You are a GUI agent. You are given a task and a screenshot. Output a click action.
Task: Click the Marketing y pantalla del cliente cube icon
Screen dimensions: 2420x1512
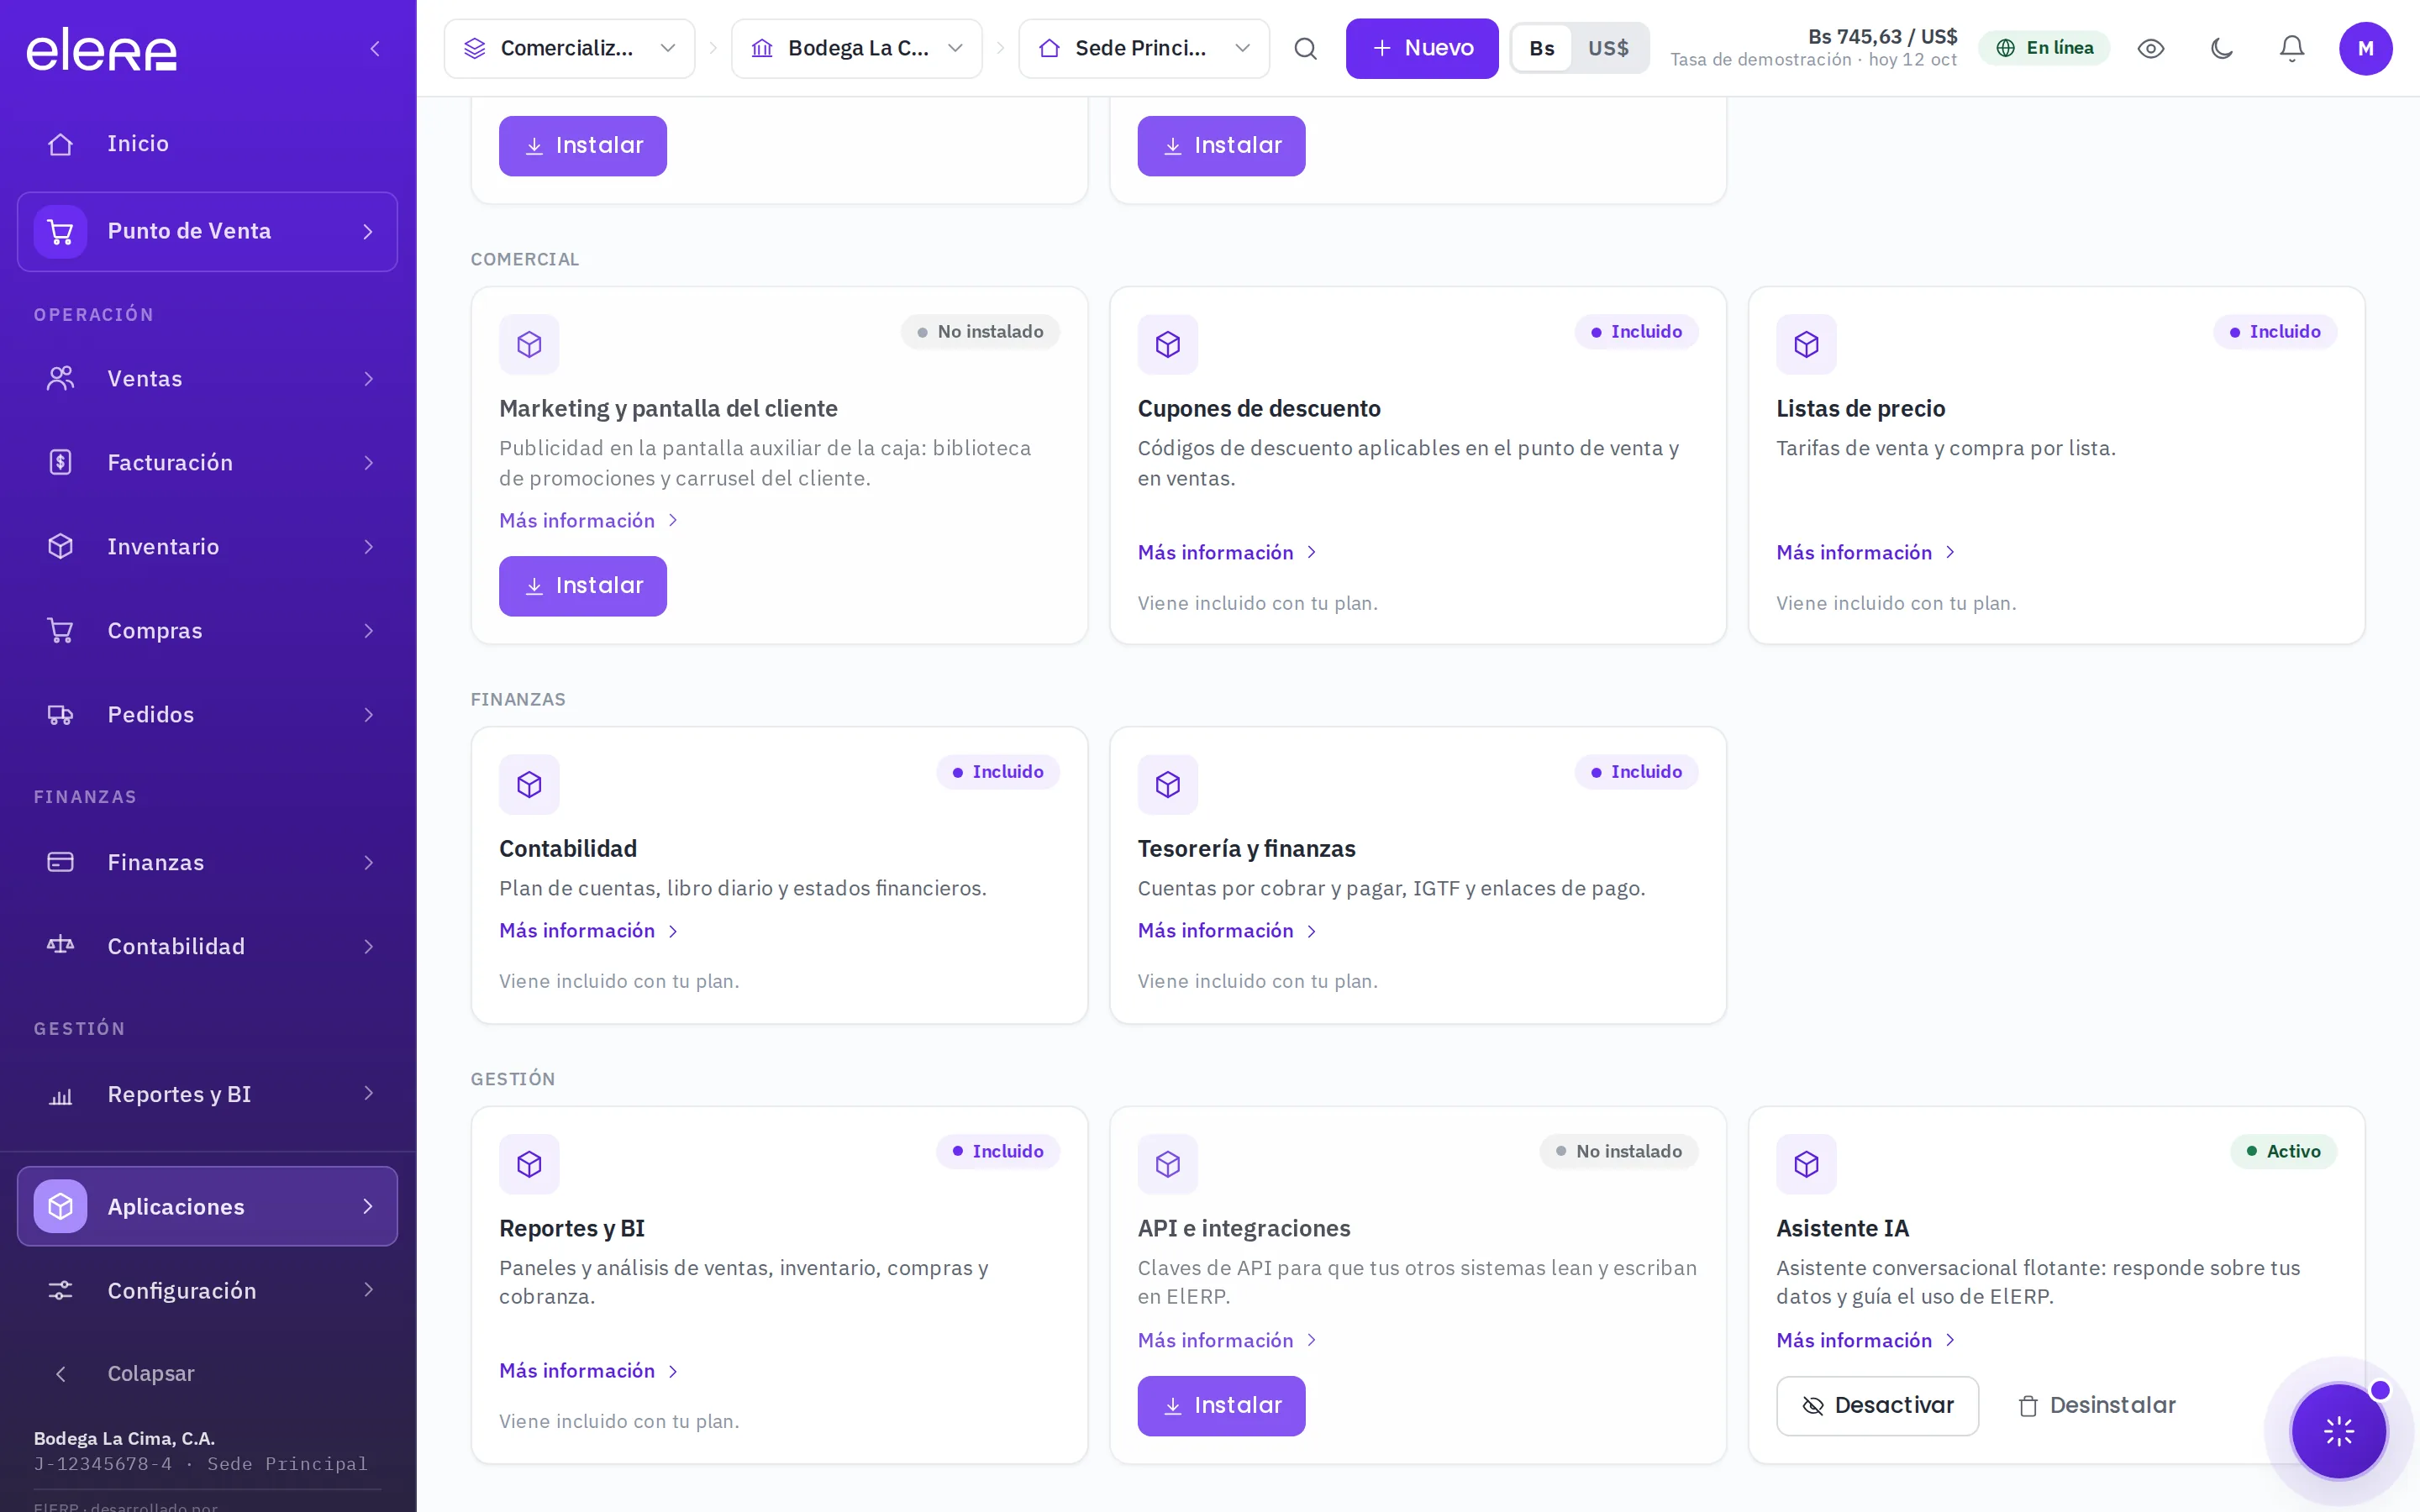pyautogui.click(x=529, y=344)
